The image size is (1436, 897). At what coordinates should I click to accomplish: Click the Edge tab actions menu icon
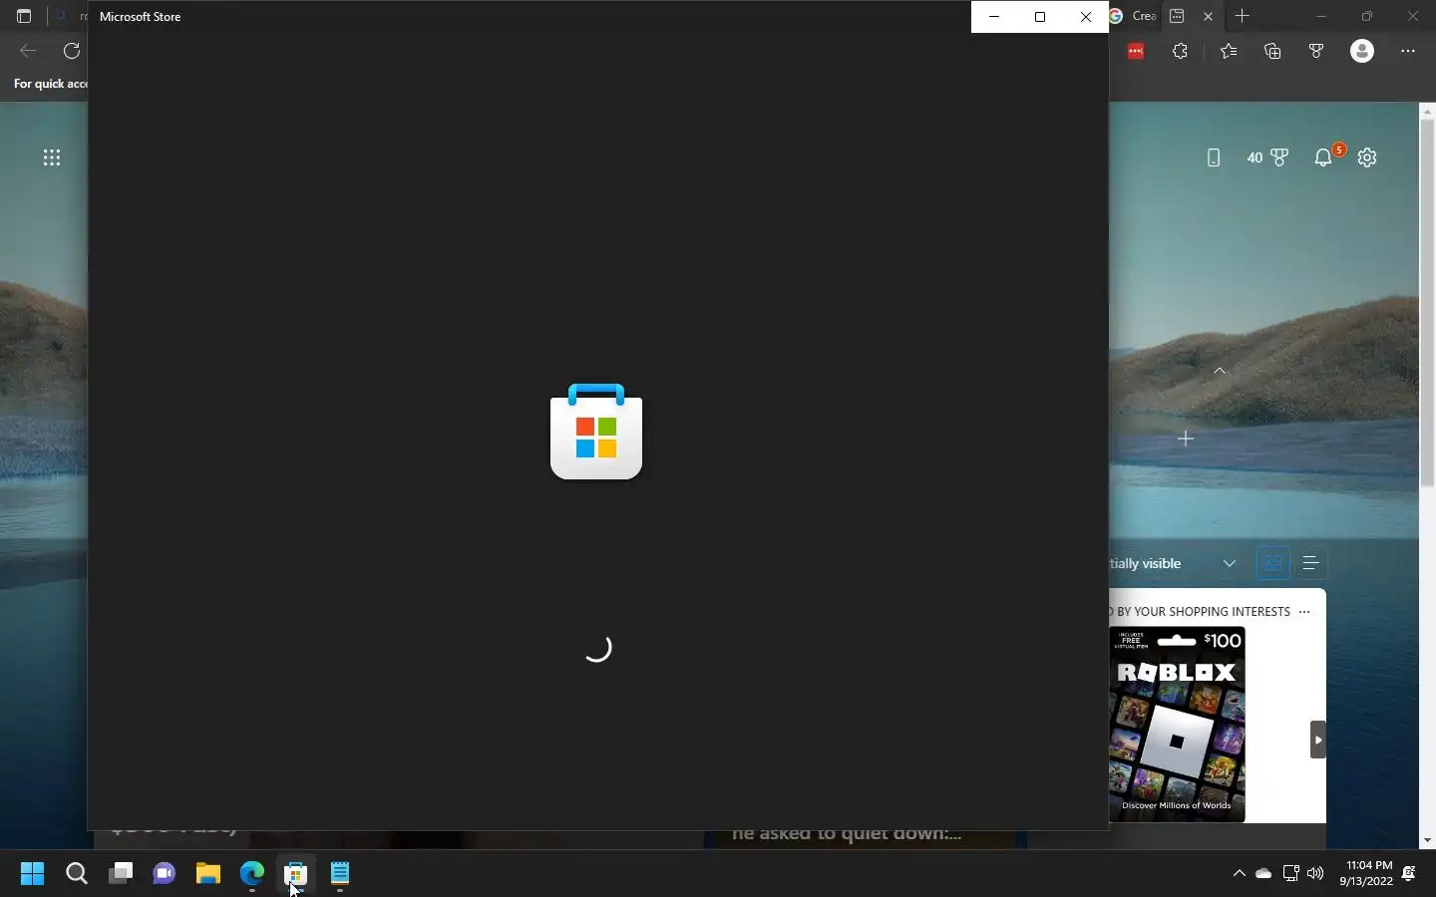pyautogui.click(x=24, y=16)
